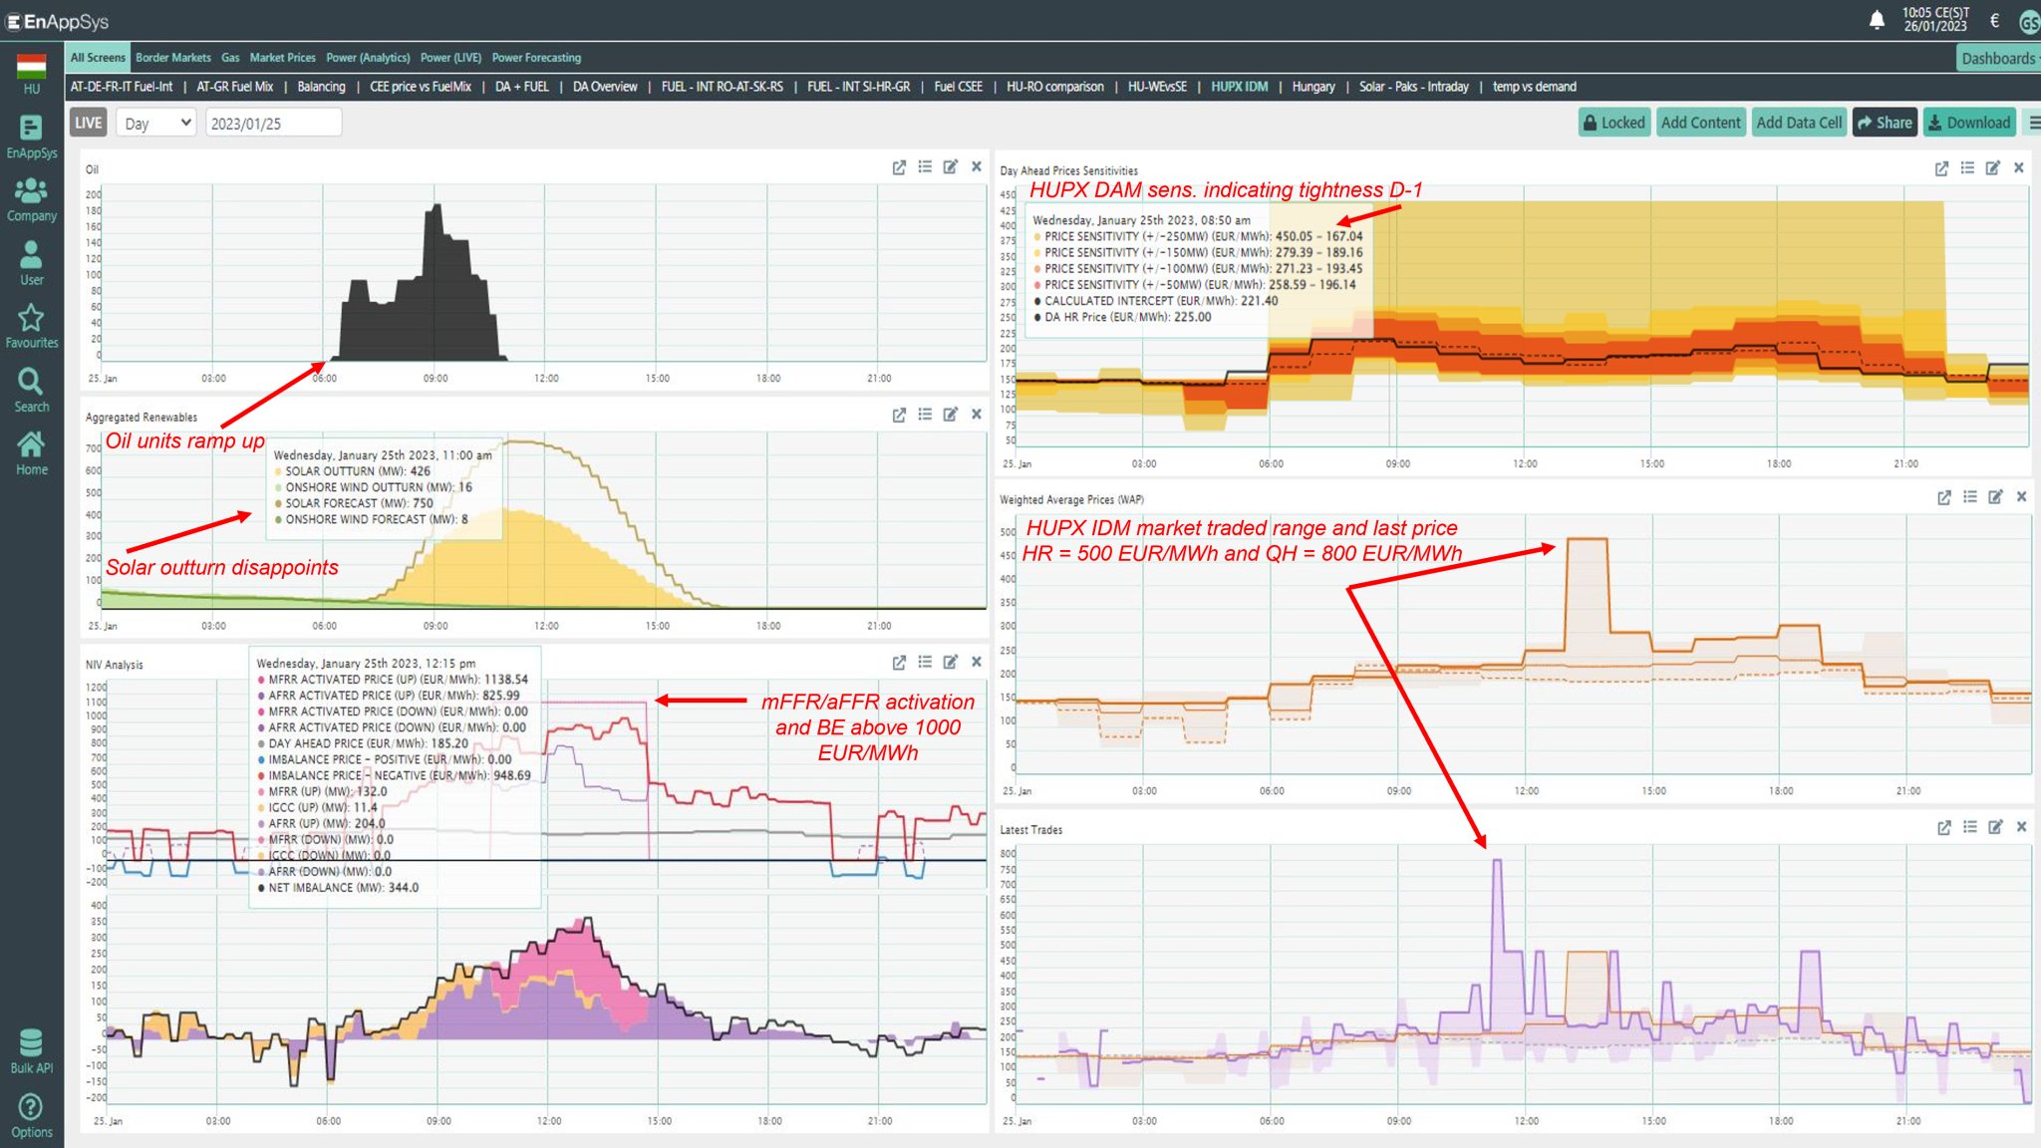Select the All Screens tab

click(x=98, y=58)
